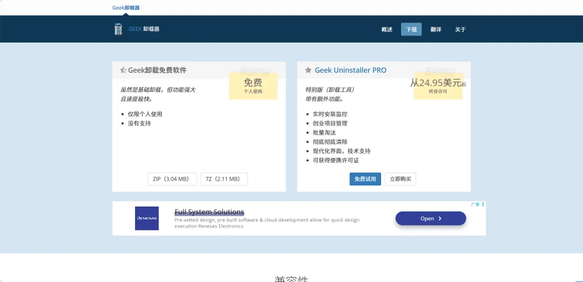Viewport: 583px width, 282px height.
Task: Open the Geek Uninstaller PRO heading link
Action: pyautogui.click(x=351, y=70)
